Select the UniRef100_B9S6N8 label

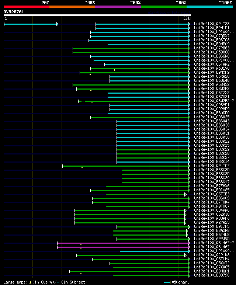(212, 56)
